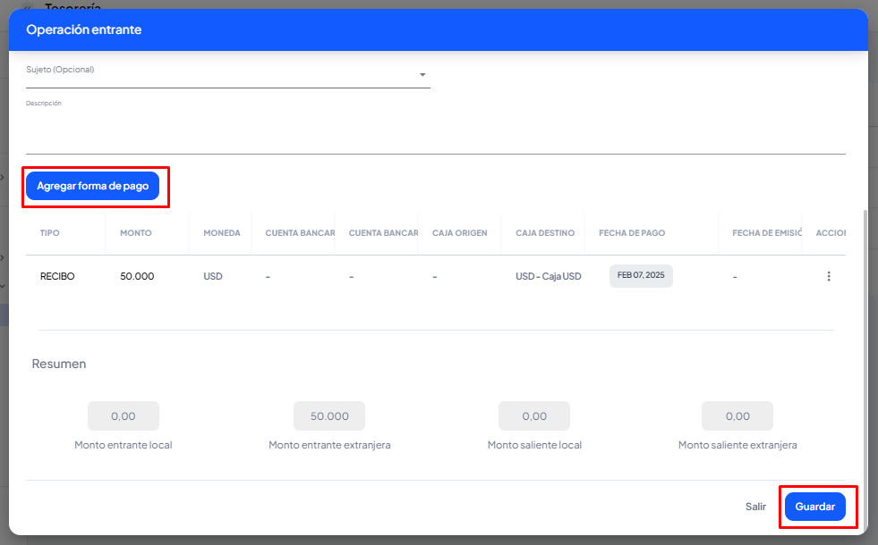Select the RECIBO cell in the payment row
The width and height of the screenshot is (878, 545).
point(57,277)
